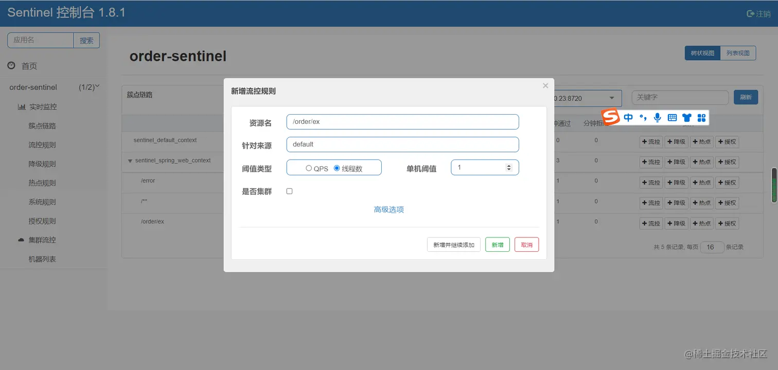Tick the 是否集群 checkbox

point(289,191)
